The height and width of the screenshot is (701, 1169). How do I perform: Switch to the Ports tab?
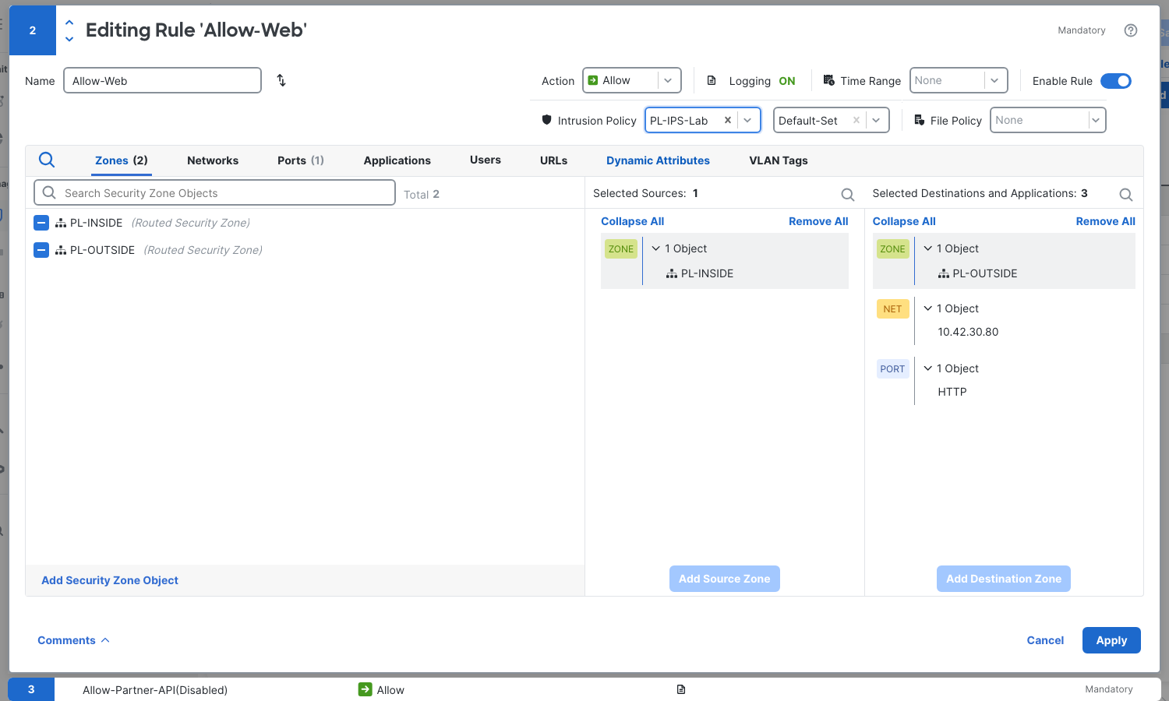pyautogui.click(x=301, y=160)
